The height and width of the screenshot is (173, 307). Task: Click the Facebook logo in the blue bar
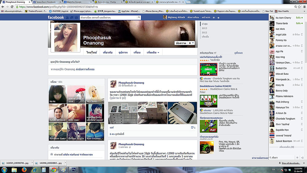coord(56,18)
